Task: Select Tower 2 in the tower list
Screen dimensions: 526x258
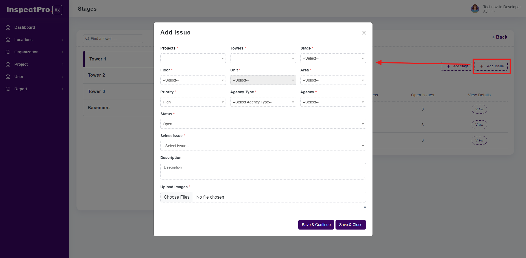Action: [x=96, y=75]
